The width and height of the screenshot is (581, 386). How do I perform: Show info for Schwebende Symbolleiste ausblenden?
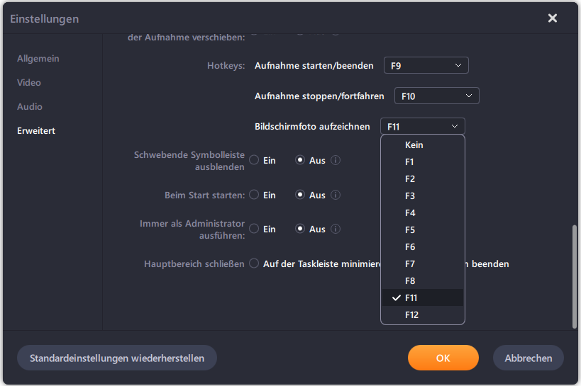pos(336,160)
